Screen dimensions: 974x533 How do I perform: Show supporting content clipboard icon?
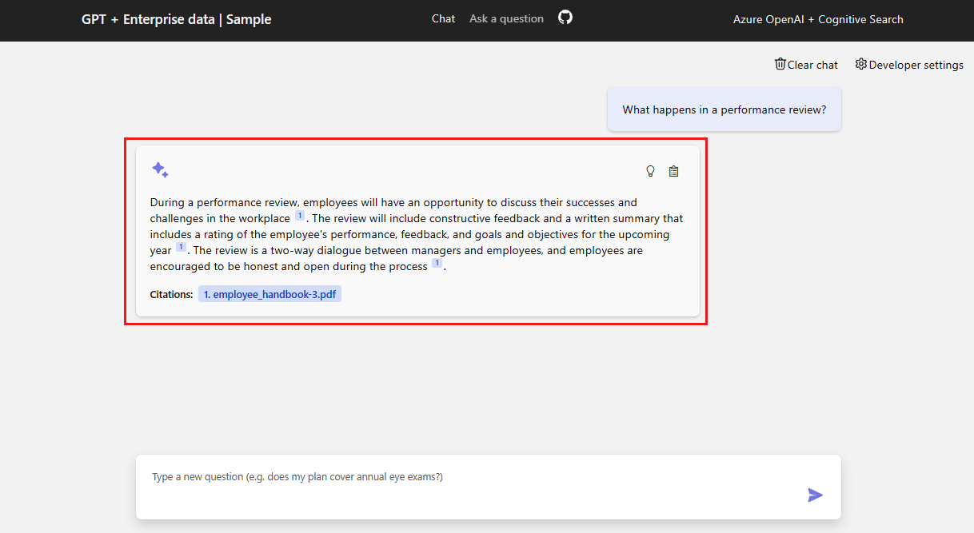pyautogui.click(x=673, y=171)
